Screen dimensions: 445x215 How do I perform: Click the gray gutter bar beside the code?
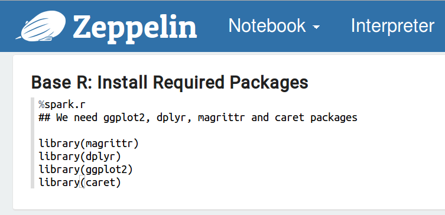33,143
